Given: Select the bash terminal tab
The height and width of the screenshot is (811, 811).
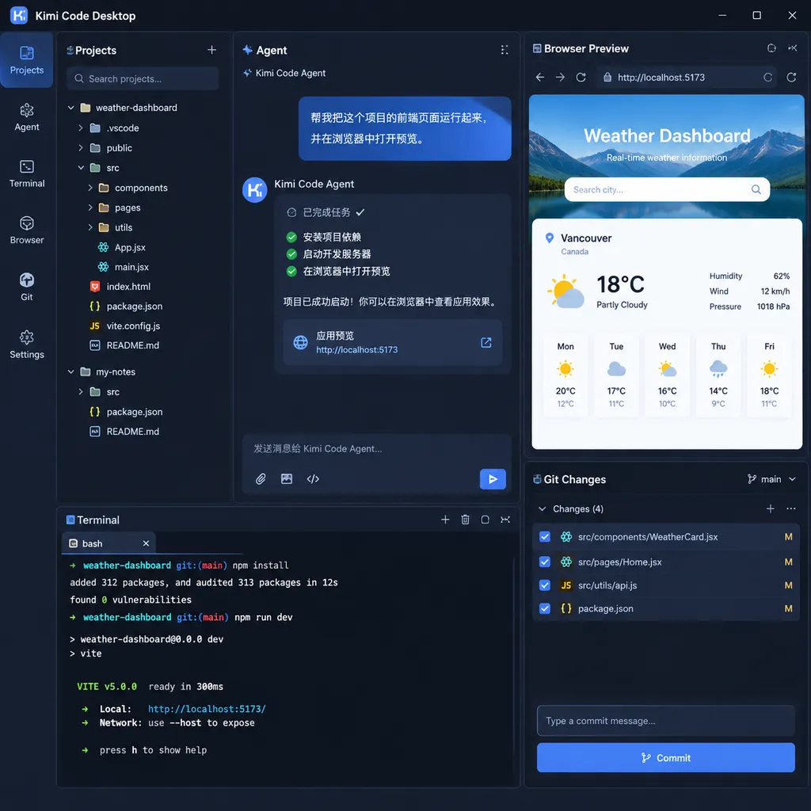Looking at the screenshot, I should (109, 543).
